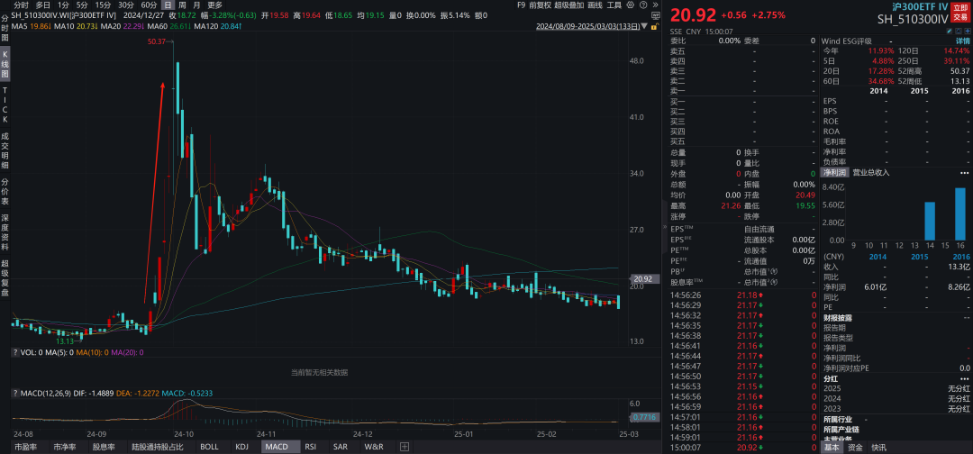Select the 资金 tab at bottom right
973x454 pixels.
point(855,447)
